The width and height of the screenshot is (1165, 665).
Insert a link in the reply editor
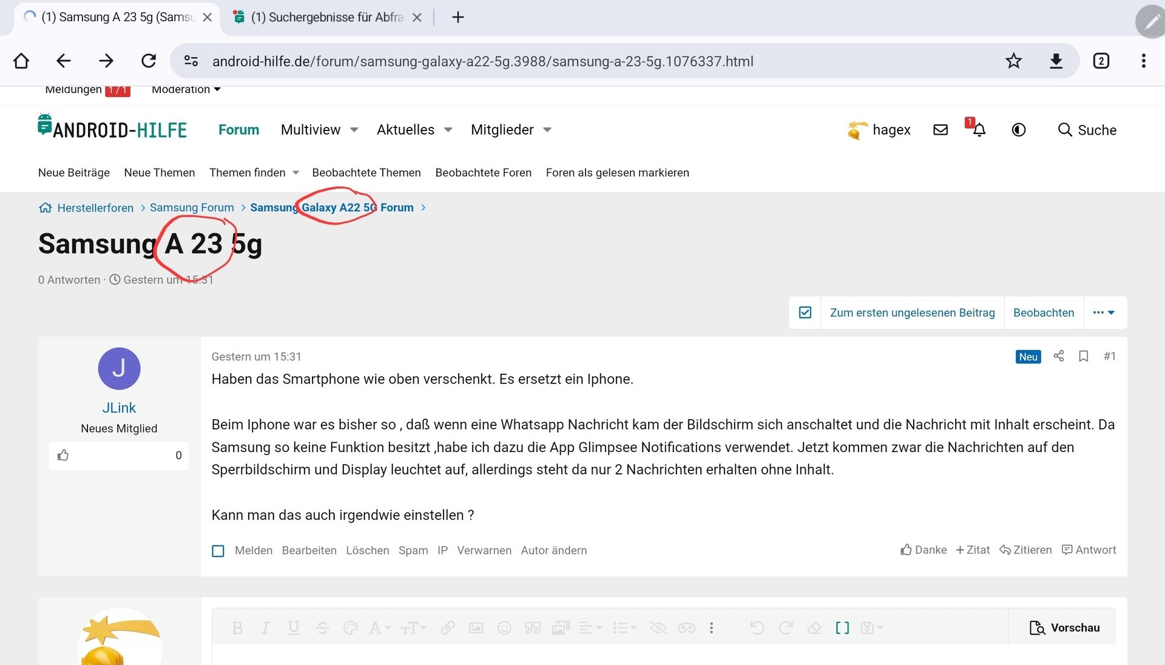point(448,628)
